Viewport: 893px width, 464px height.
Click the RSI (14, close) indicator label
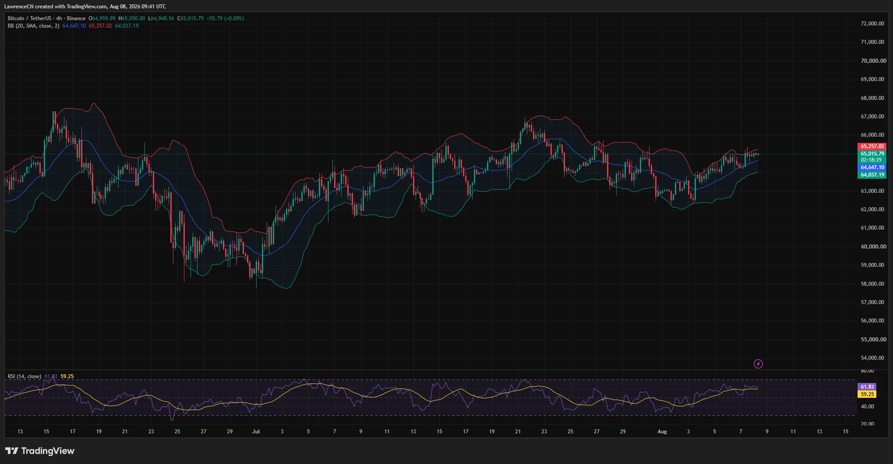click(25, 376)
